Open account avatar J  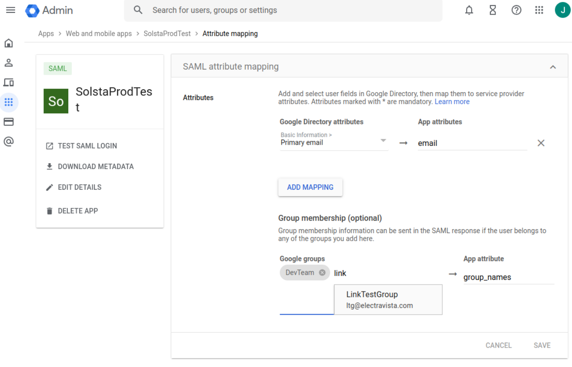tap(563, 10)
